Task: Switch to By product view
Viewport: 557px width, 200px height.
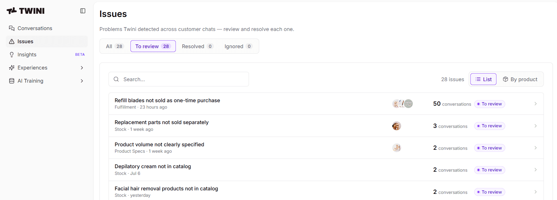Action: pyautogui.click(x=520, y=79)
